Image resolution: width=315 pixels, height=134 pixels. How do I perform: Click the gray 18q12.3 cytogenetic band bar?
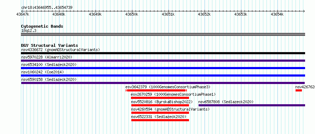[x=163, y=34]
